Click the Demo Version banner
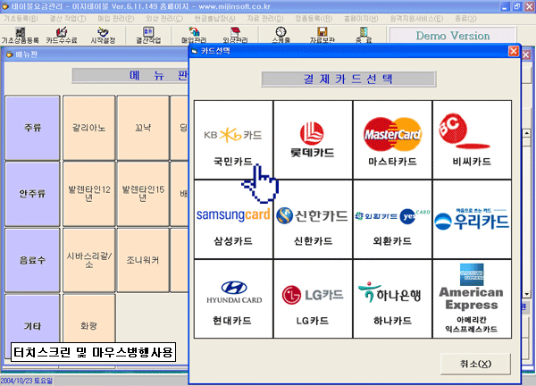Image resolution: width=536 pixels, height=386 pixels. [x=453, y=36]
